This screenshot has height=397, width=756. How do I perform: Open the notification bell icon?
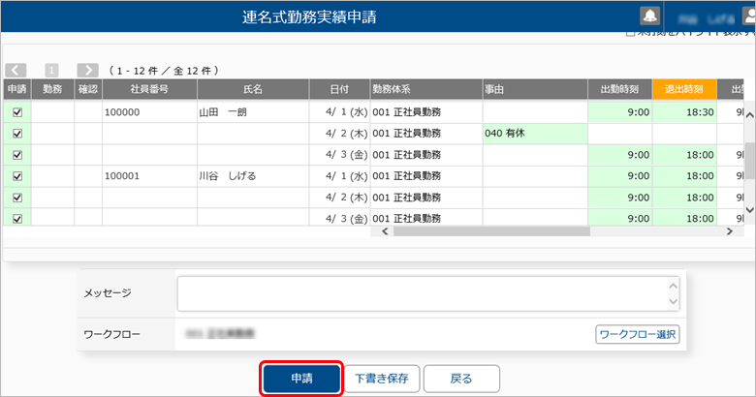tap(650, 15)
